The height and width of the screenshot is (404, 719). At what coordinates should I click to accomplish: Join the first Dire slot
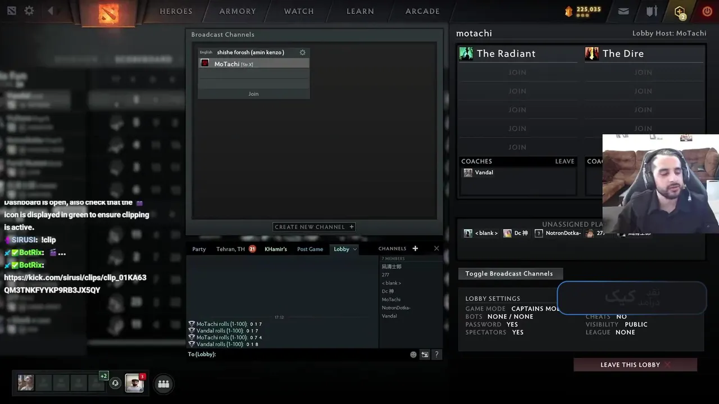click(x=643, y=72)
